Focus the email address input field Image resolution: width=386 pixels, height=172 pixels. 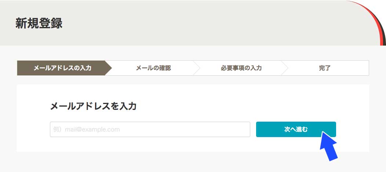point(150,129)
